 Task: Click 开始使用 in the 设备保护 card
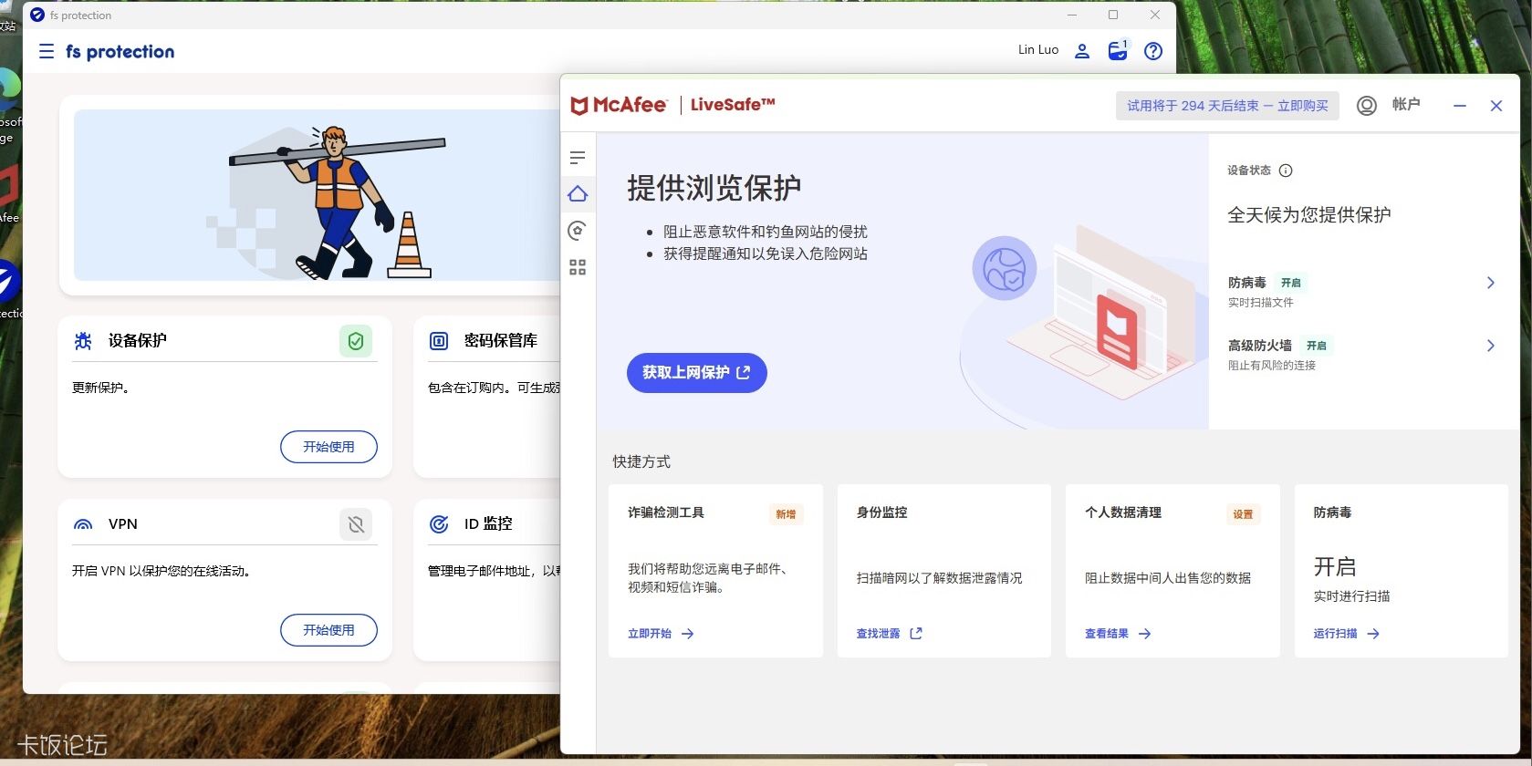(x=328, y=447)
